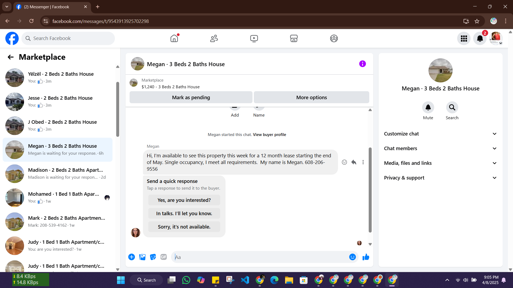Mute the conversation bell
Screen dimensions: 513x288
pyautogui.click(x=428, y=107)
